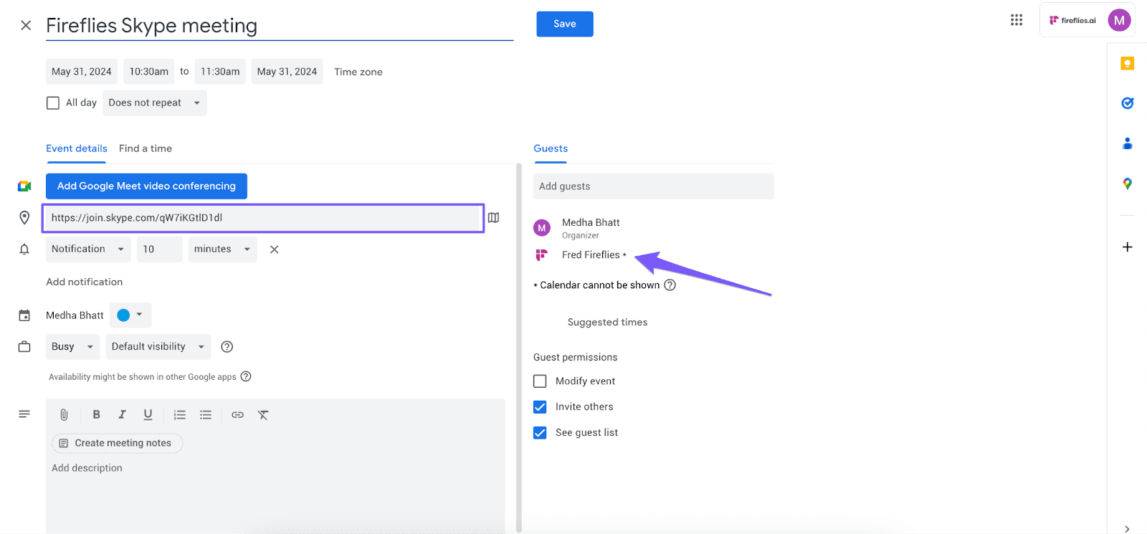Viewport: 1147px width, 534px height.
Task: Open the Google Keep side panel icon
Action: [1127, 64]
